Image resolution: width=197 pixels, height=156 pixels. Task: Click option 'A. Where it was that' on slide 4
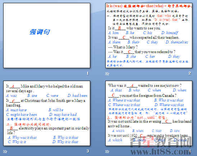point(124,100)
